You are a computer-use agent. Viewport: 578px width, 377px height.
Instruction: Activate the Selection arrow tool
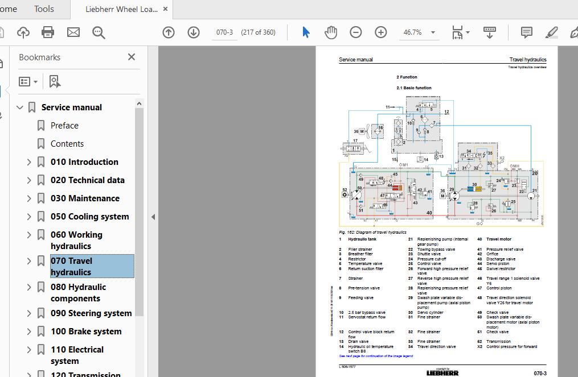click(x=306, y=32)
